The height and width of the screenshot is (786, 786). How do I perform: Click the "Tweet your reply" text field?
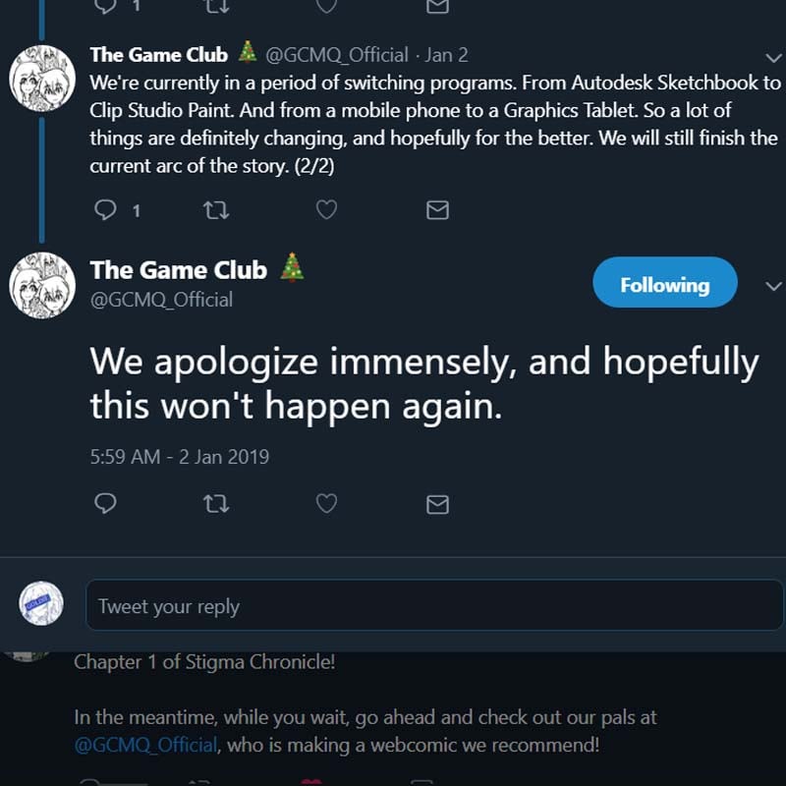coord(433,606)
